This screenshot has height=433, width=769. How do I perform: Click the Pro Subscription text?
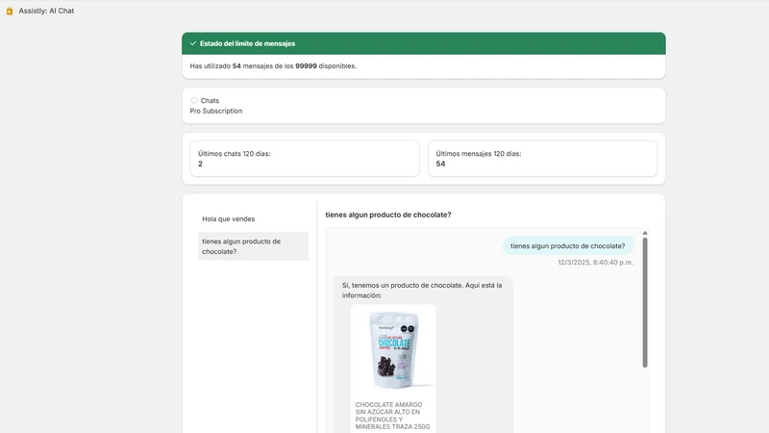tap(216, 111)
